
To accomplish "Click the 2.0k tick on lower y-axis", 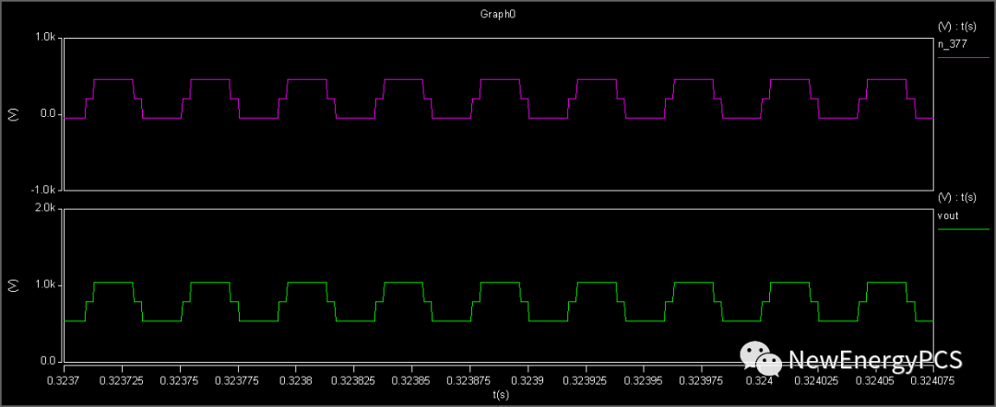I will click(46, 209).
